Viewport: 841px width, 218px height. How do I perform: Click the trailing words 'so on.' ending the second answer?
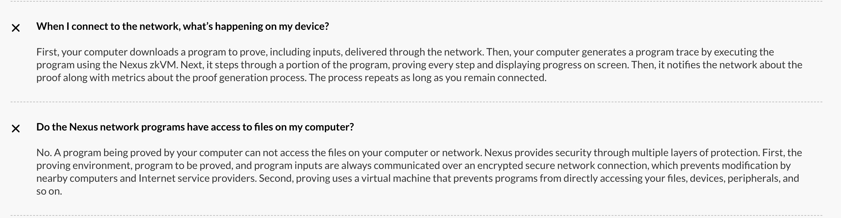49,191
